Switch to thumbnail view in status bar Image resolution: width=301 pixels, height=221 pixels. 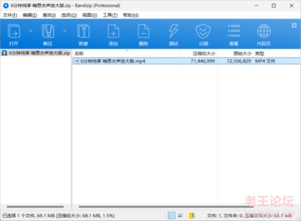[x=181, y=216]
